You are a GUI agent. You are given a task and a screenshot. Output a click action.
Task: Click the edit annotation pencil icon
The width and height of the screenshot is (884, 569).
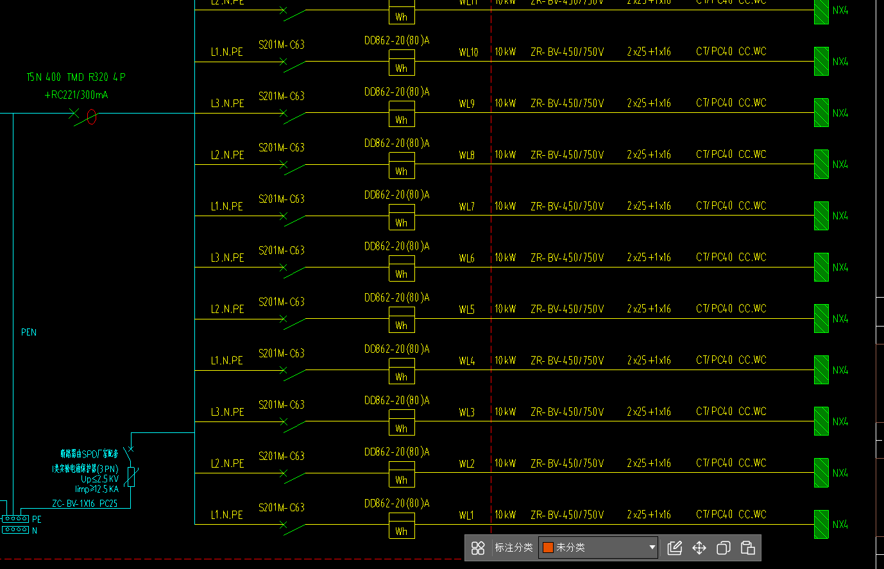coord(675,548)
